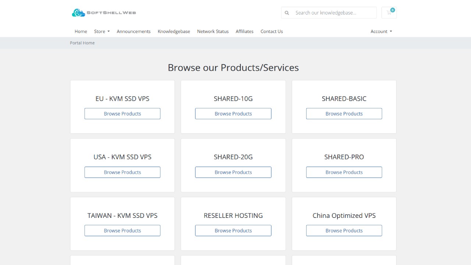Visit the Affiliates page
Screen dimensions: 471x265
pos(244,31)
